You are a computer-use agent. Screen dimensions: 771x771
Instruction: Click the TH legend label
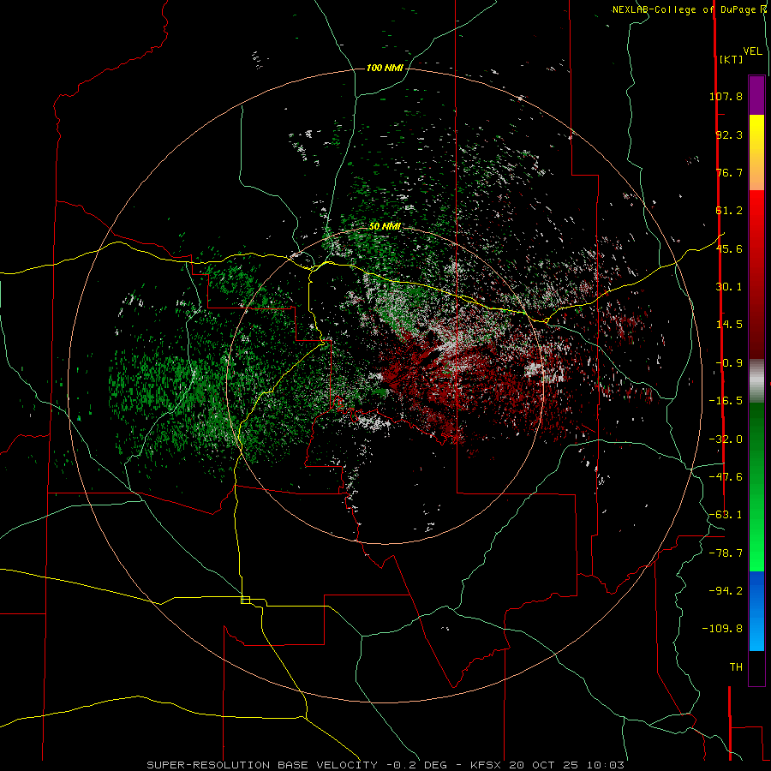(x=736, y=667)
